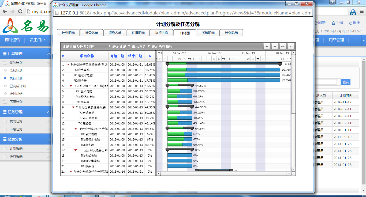Screen dimensions: 366x197
Task: Click the browser reload icon in background window
Action: (20, 12)
